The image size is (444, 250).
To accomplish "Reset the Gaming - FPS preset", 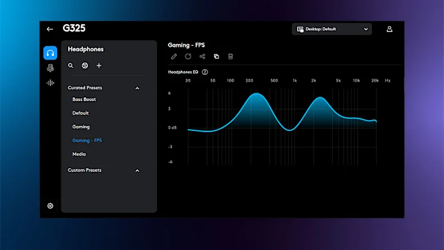I will [188, 57].
